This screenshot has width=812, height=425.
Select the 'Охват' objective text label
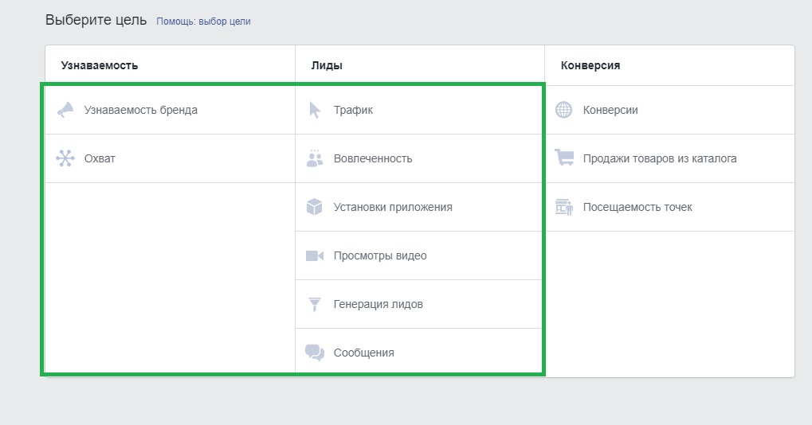click(100, 158)
